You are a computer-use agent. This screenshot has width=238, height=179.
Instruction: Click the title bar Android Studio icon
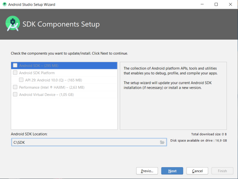pos(4,4)
